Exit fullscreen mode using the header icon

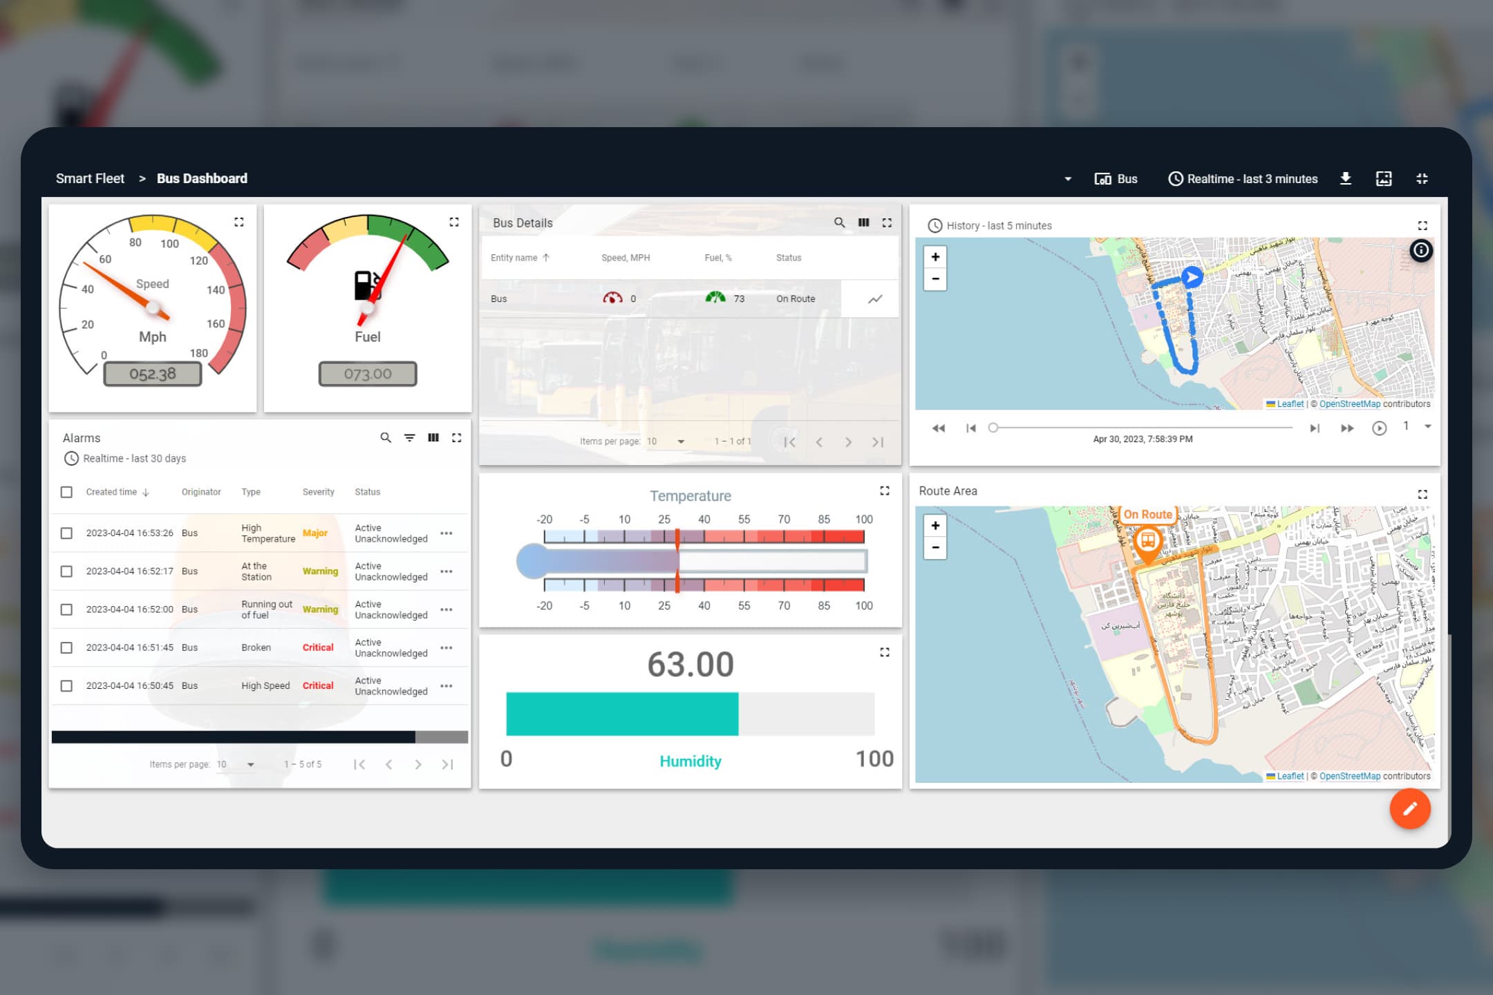(x=1422, y=179)
